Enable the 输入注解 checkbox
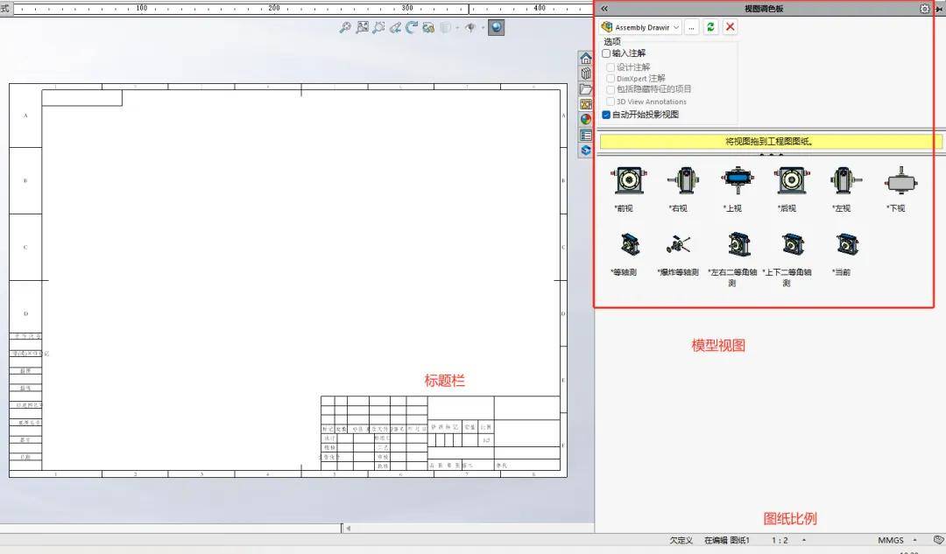The image size is (946, 554). 606,53
